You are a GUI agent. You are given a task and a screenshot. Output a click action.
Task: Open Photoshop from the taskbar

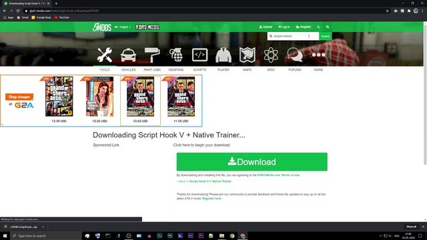[170, 235]
